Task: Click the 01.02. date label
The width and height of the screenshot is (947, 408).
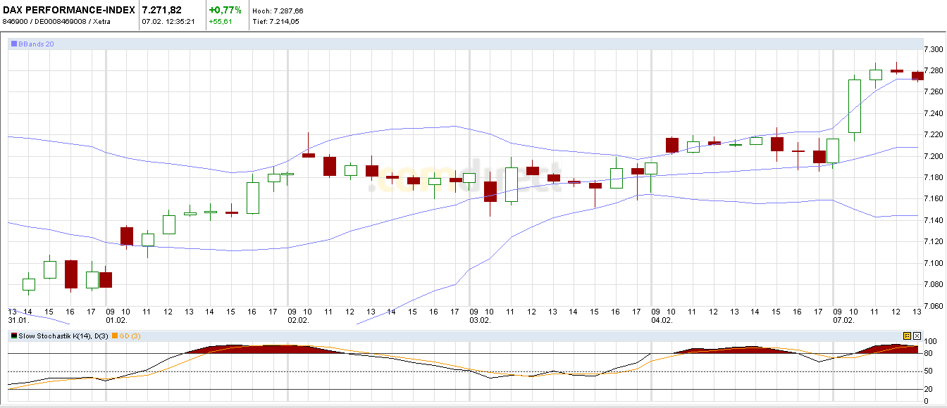Action: point(116,320)
